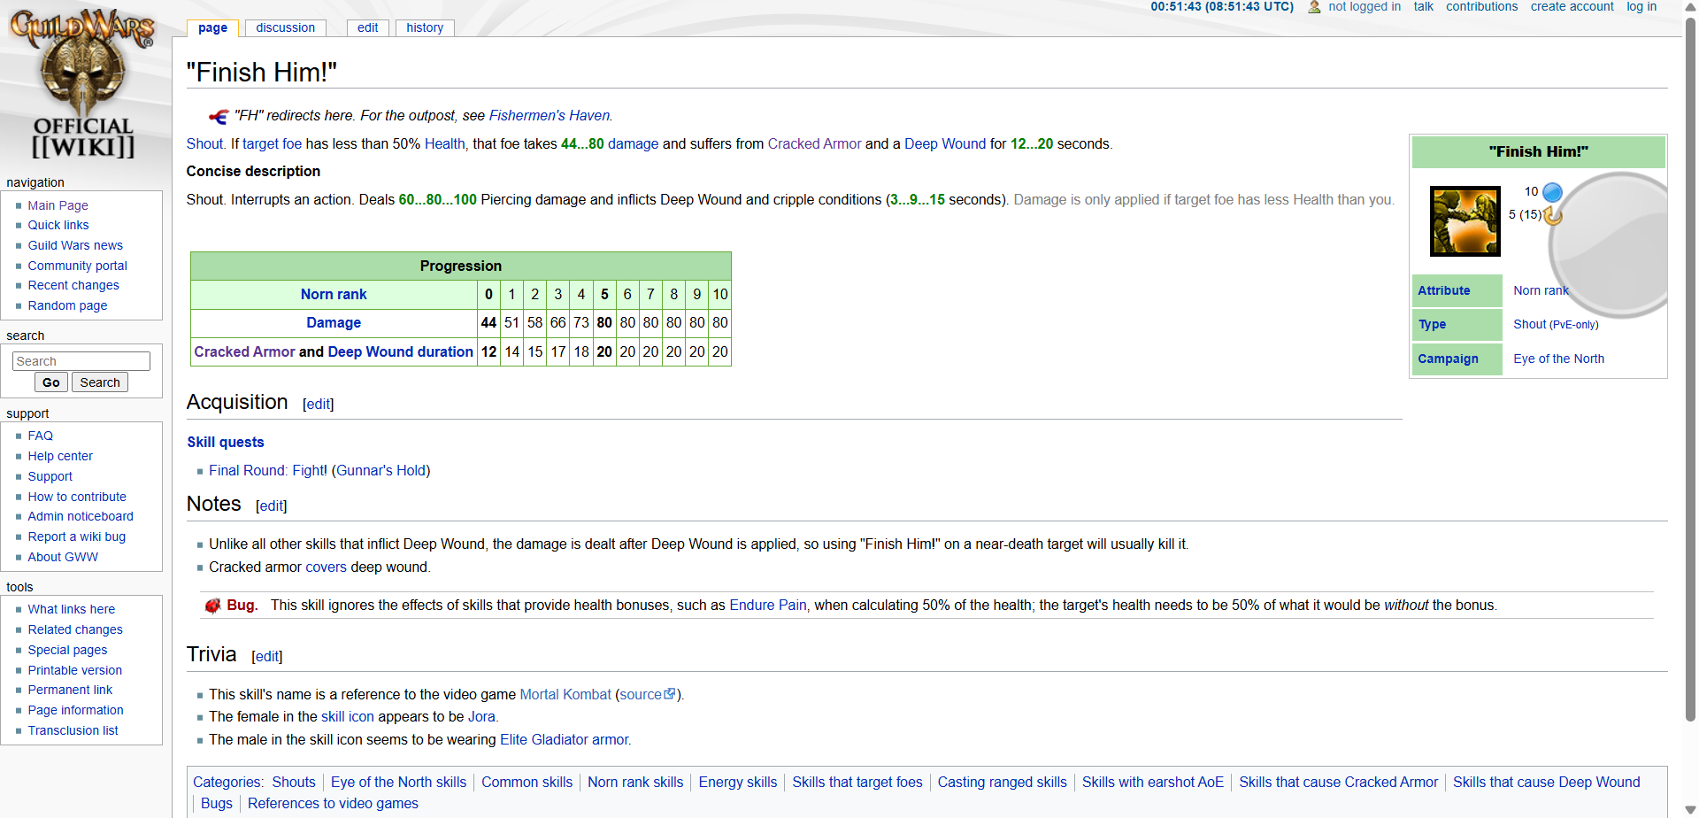
Task: Open Quick links in navigation
Action: pos(58,225)
